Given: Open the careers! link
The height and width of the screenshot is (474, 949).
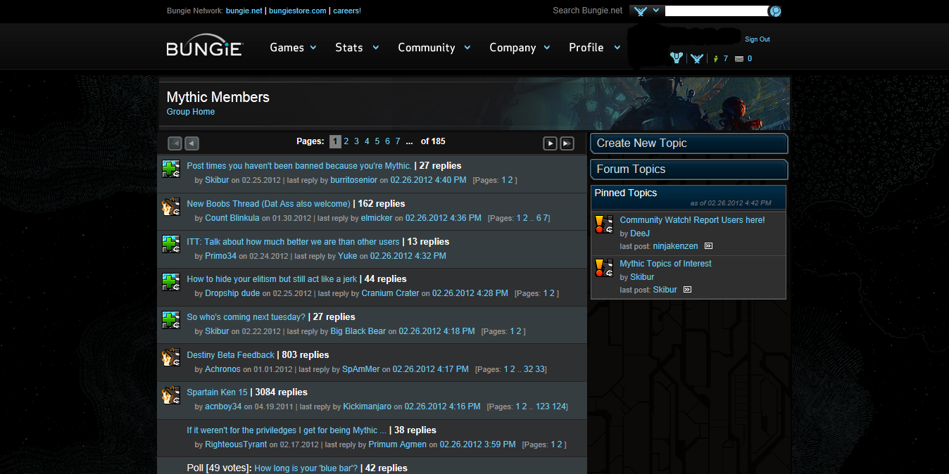Looking at the screenshot, I should pos(346,11).
